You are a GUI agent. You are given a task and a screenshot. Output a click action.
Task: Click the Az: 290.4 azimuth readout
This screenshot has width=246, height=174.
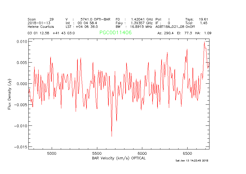[x=165, y=33]
